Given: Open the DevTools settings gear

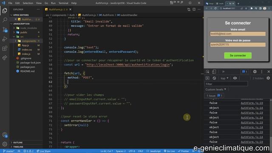Looking at the screenshot, I should pyautogui.click(x=255, y=72).
